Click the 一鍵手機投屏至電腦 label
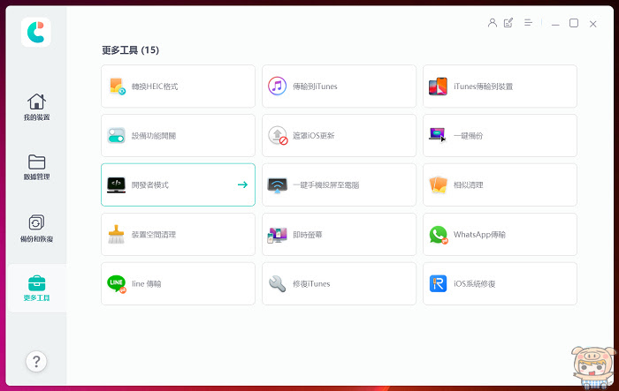619x391 pixels. click(x=326, y=185)
